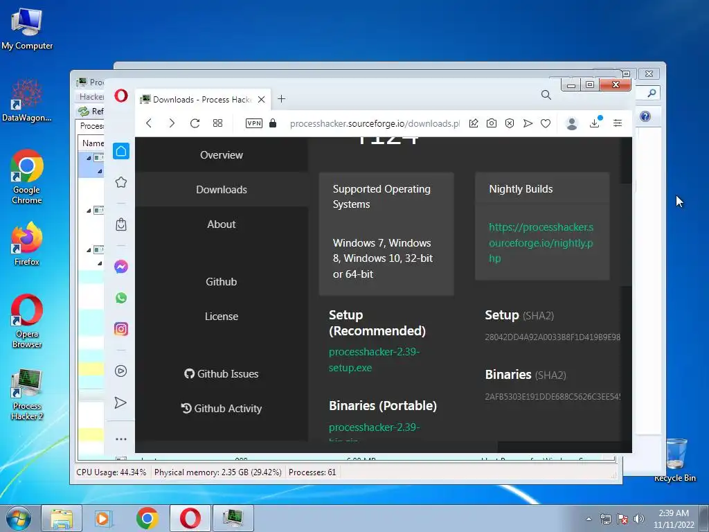Click the Nightly Builds heading
Screen dimensions: 709x532
pos(521,188)
